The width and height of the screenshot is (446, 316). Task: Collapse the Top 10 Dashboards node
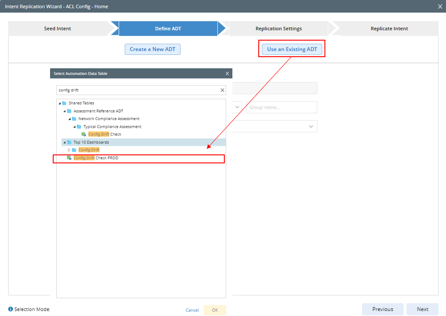(x=64, y=142)
